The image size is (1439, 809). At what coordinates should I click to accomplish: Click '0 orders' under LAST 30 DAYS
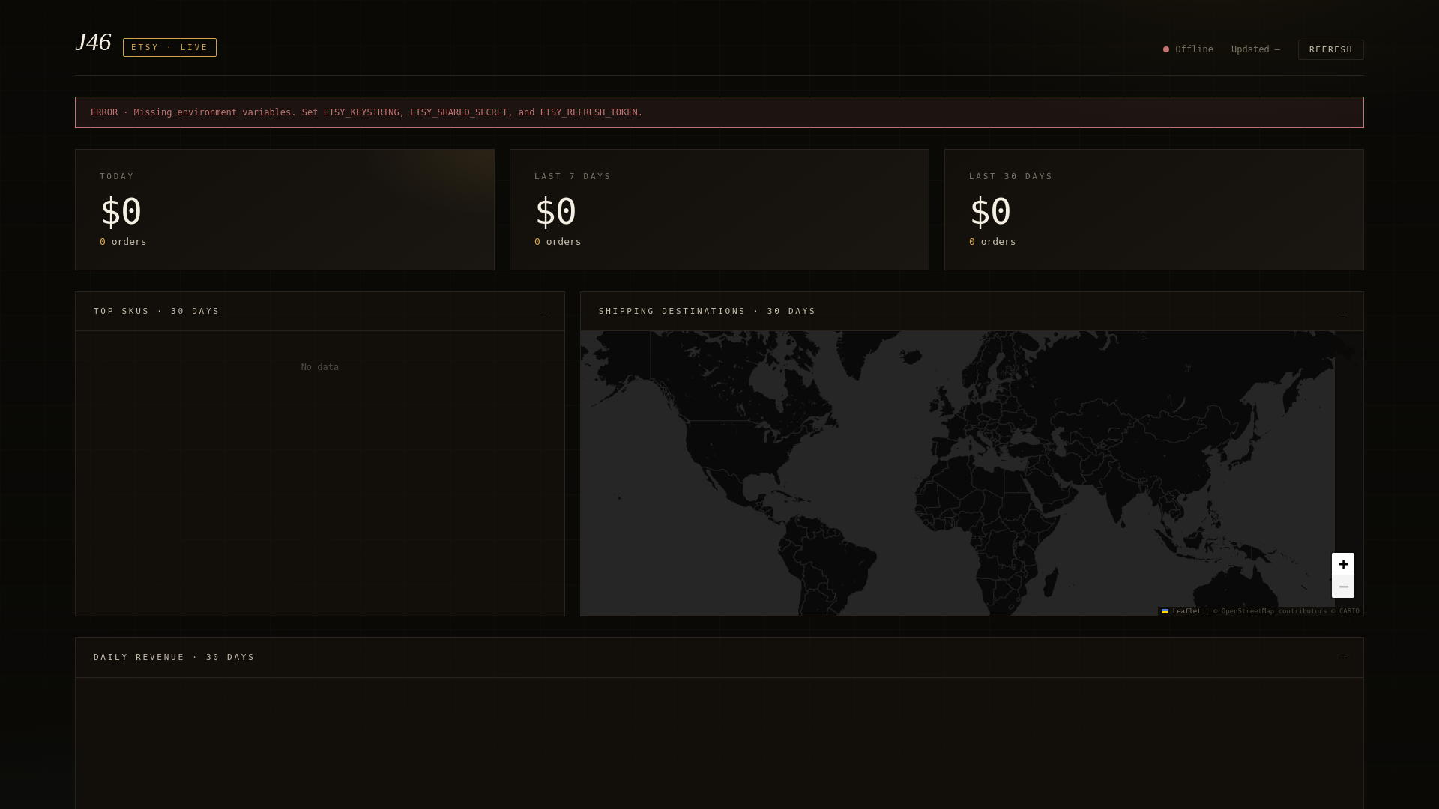point(992,242)
